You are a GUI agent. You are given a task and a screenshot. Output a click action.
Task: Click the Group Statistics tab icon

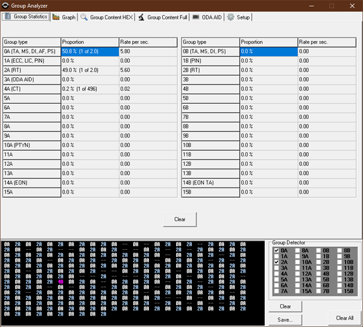point(8,17)
